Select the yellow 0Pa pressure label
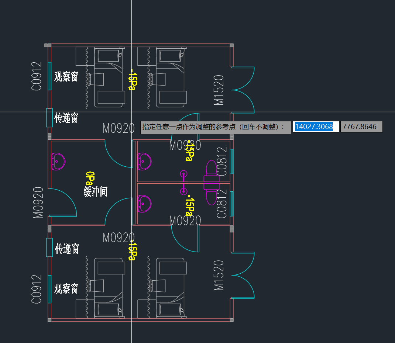Screen dimensions: 395x343 pyautogui.click(x=89, y=178)
